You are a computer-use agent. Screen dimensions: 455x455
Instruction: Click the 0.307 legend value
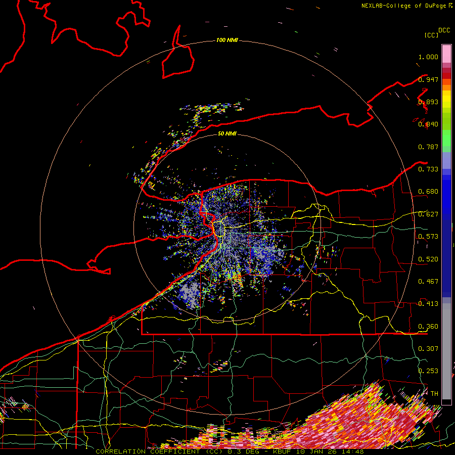coord(428,348)
